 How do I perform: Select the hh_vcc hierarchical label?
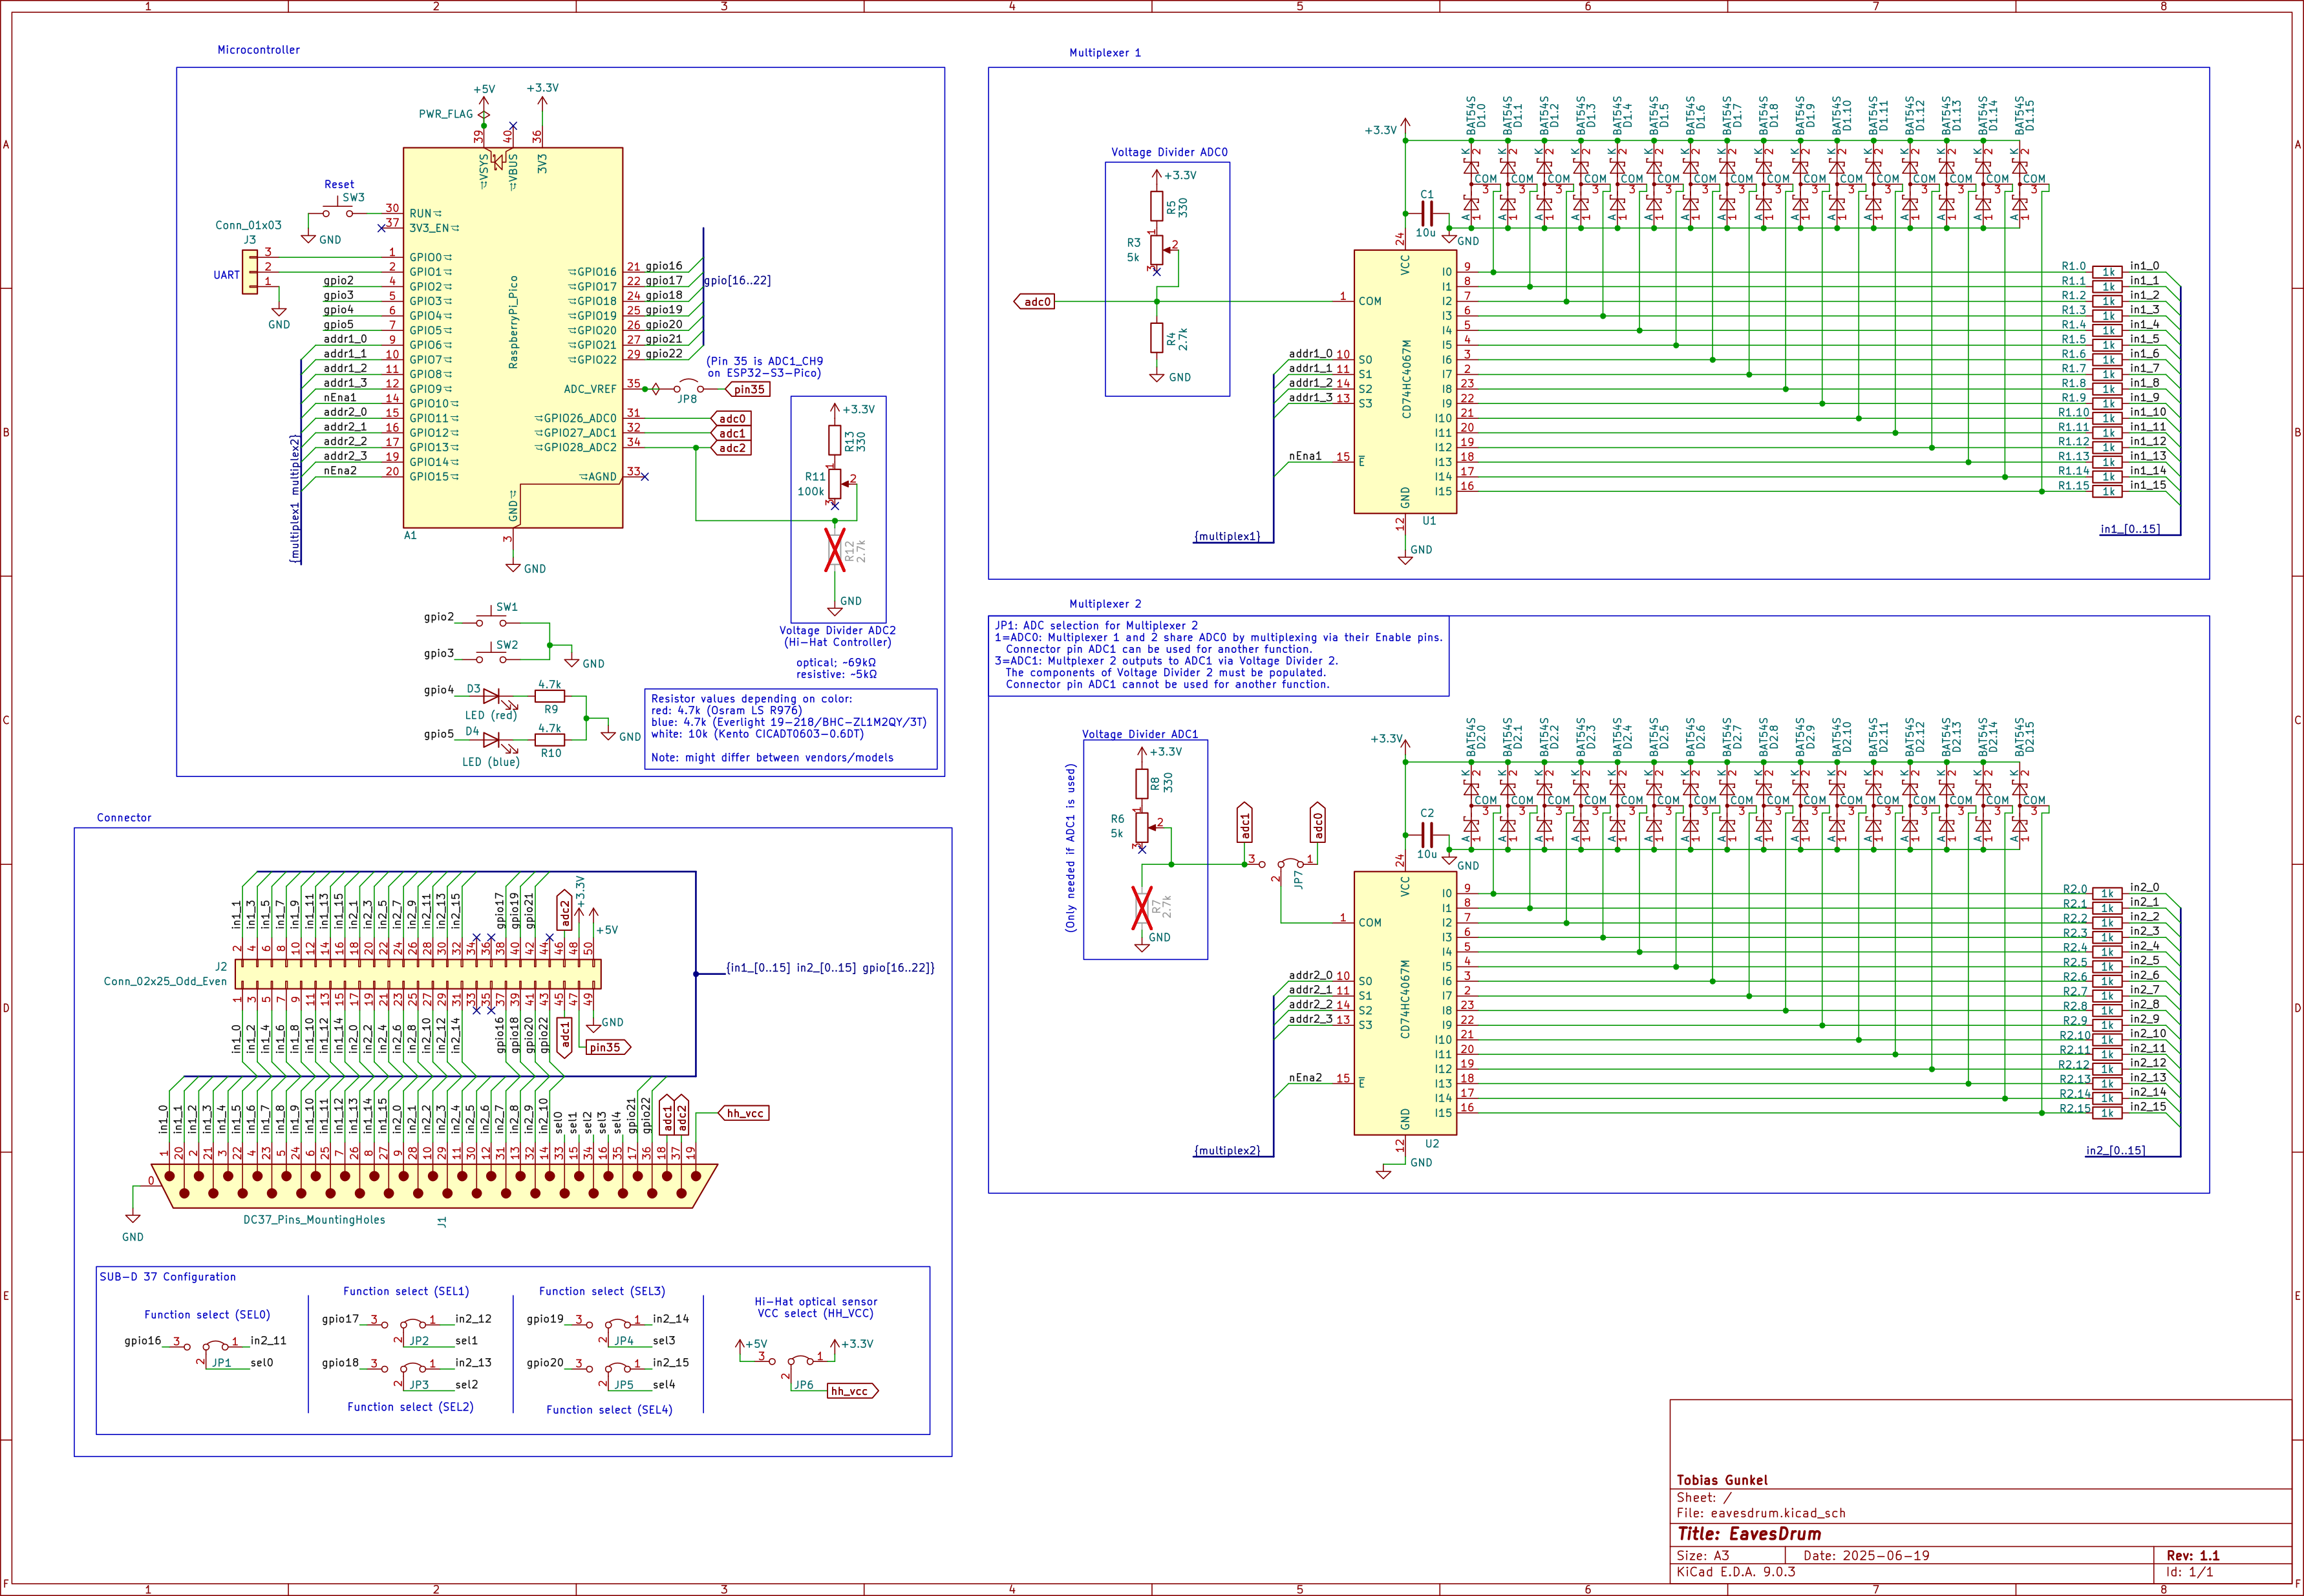(x=745, y=1112)
